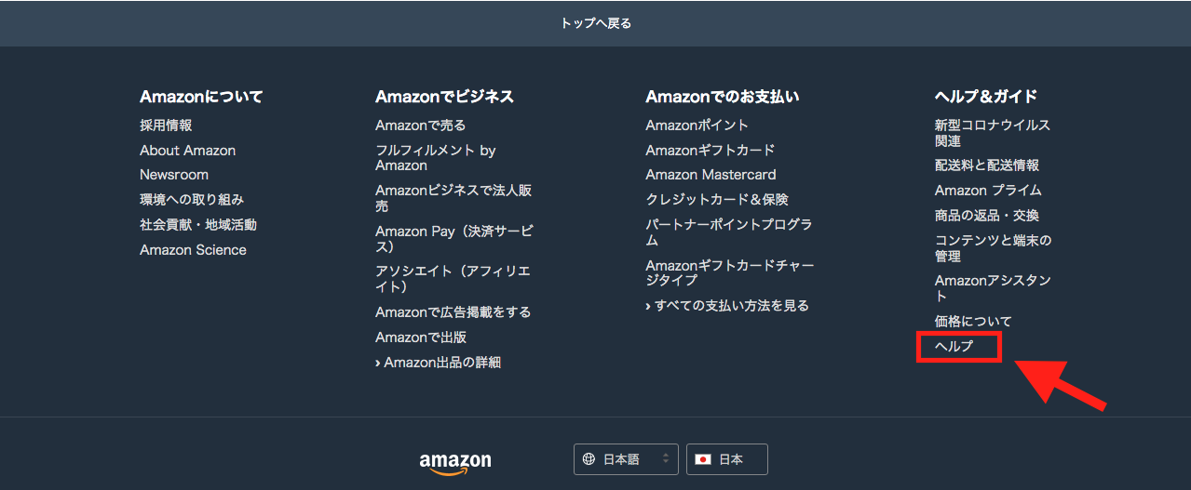Screen dimensions: 1191x490
Task: Open the ヘルプ link
Action: (x=954, y=346)
